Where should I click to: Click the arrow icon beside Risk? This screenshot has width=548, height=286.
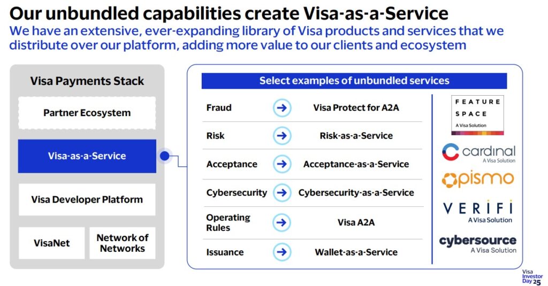(x=282, y=135)
